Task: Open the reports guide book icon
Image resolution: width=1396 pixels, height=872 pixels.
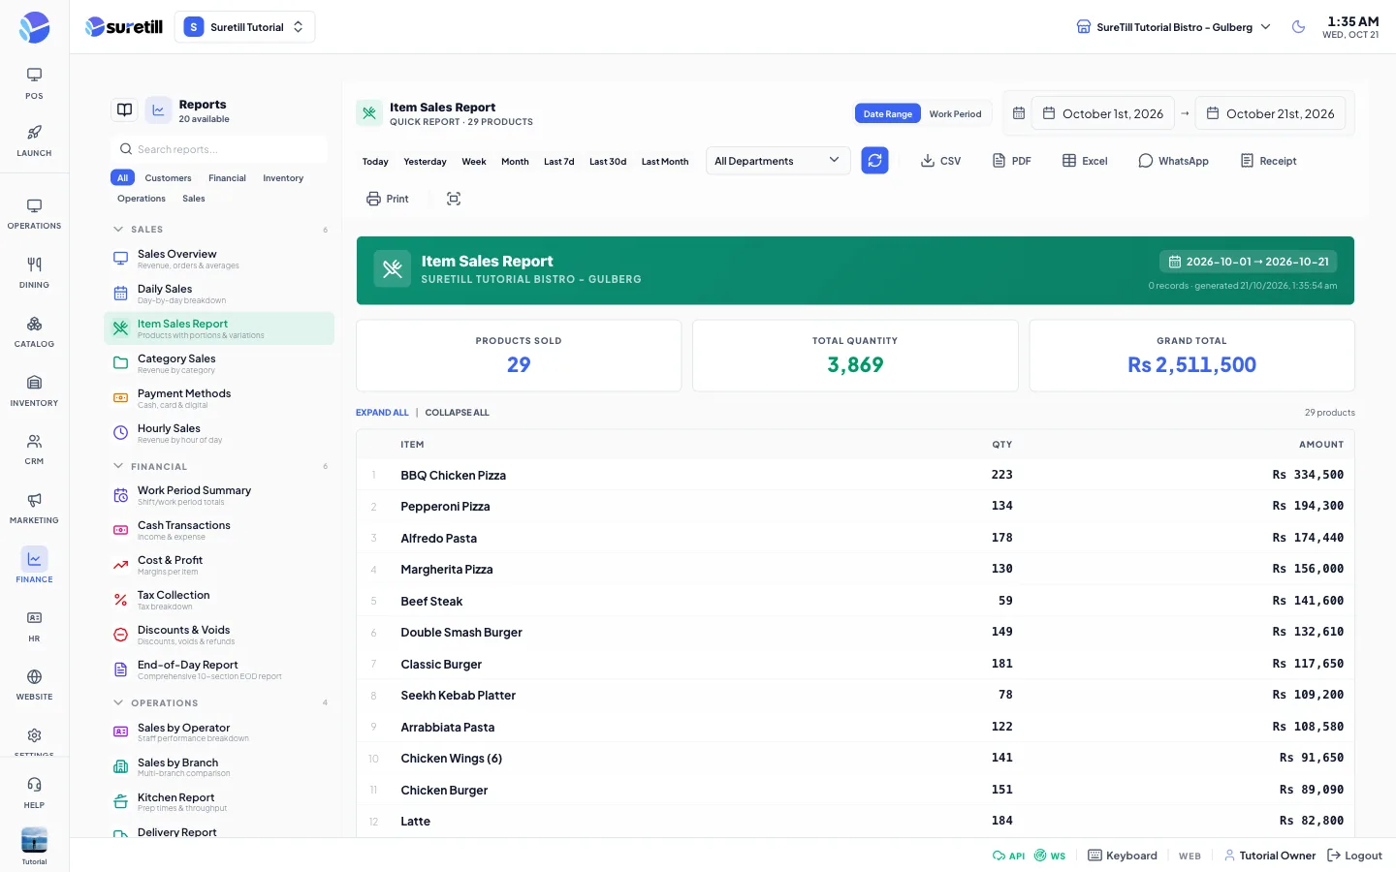Action: click(124, 110)
